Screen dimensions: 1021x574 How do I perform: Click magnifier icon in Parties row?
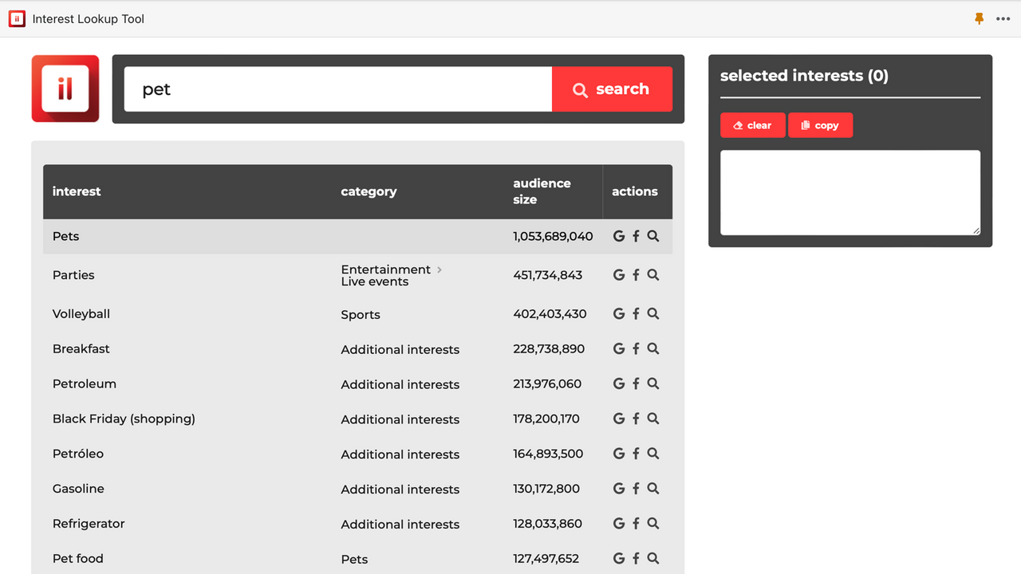click(x=653, y=275)
